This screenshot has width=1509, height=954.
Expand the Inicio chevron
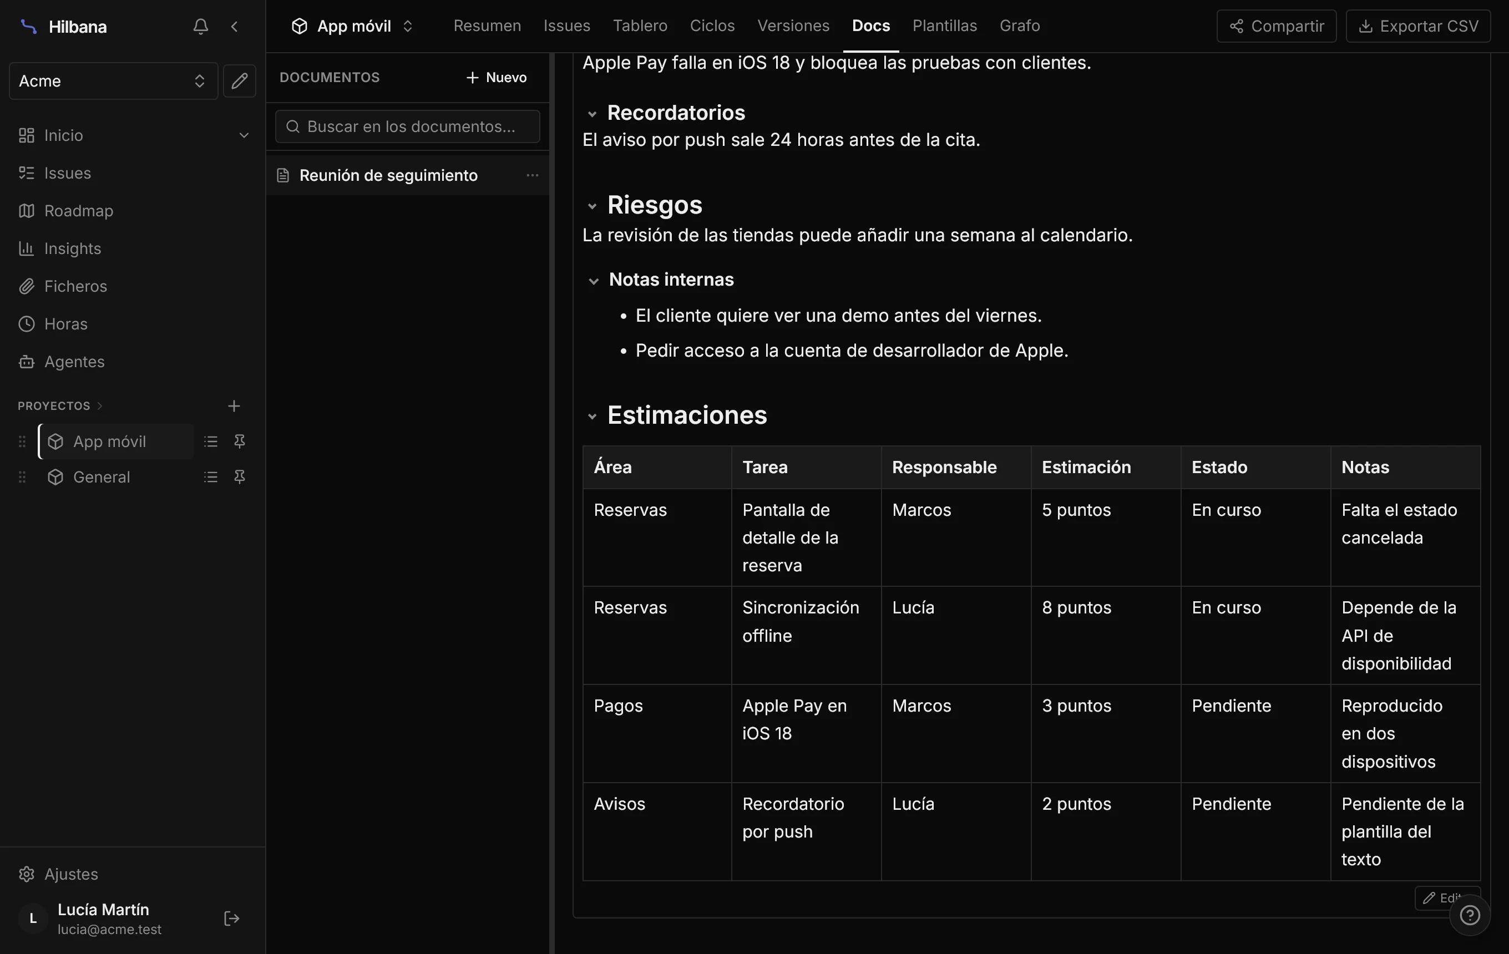point(244,135)
